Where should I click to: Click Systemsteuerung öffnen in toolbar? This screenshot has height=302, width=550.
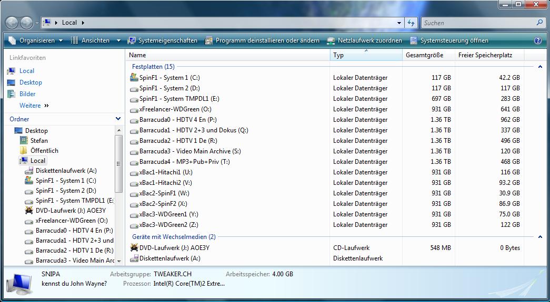(449, 40)
